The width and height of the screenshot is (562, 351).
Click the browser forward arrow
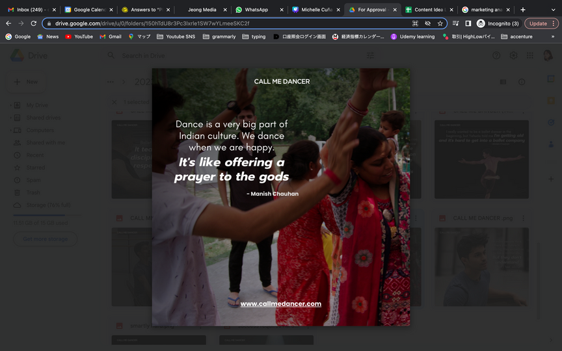coord(21,23)
